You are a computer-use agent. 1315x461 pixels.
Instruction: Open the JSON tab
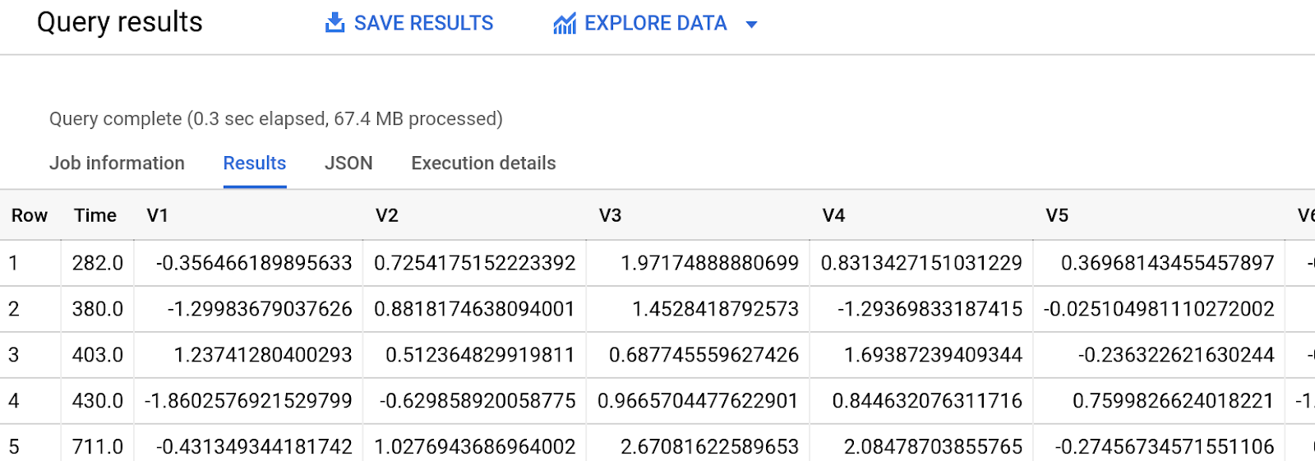348,164
